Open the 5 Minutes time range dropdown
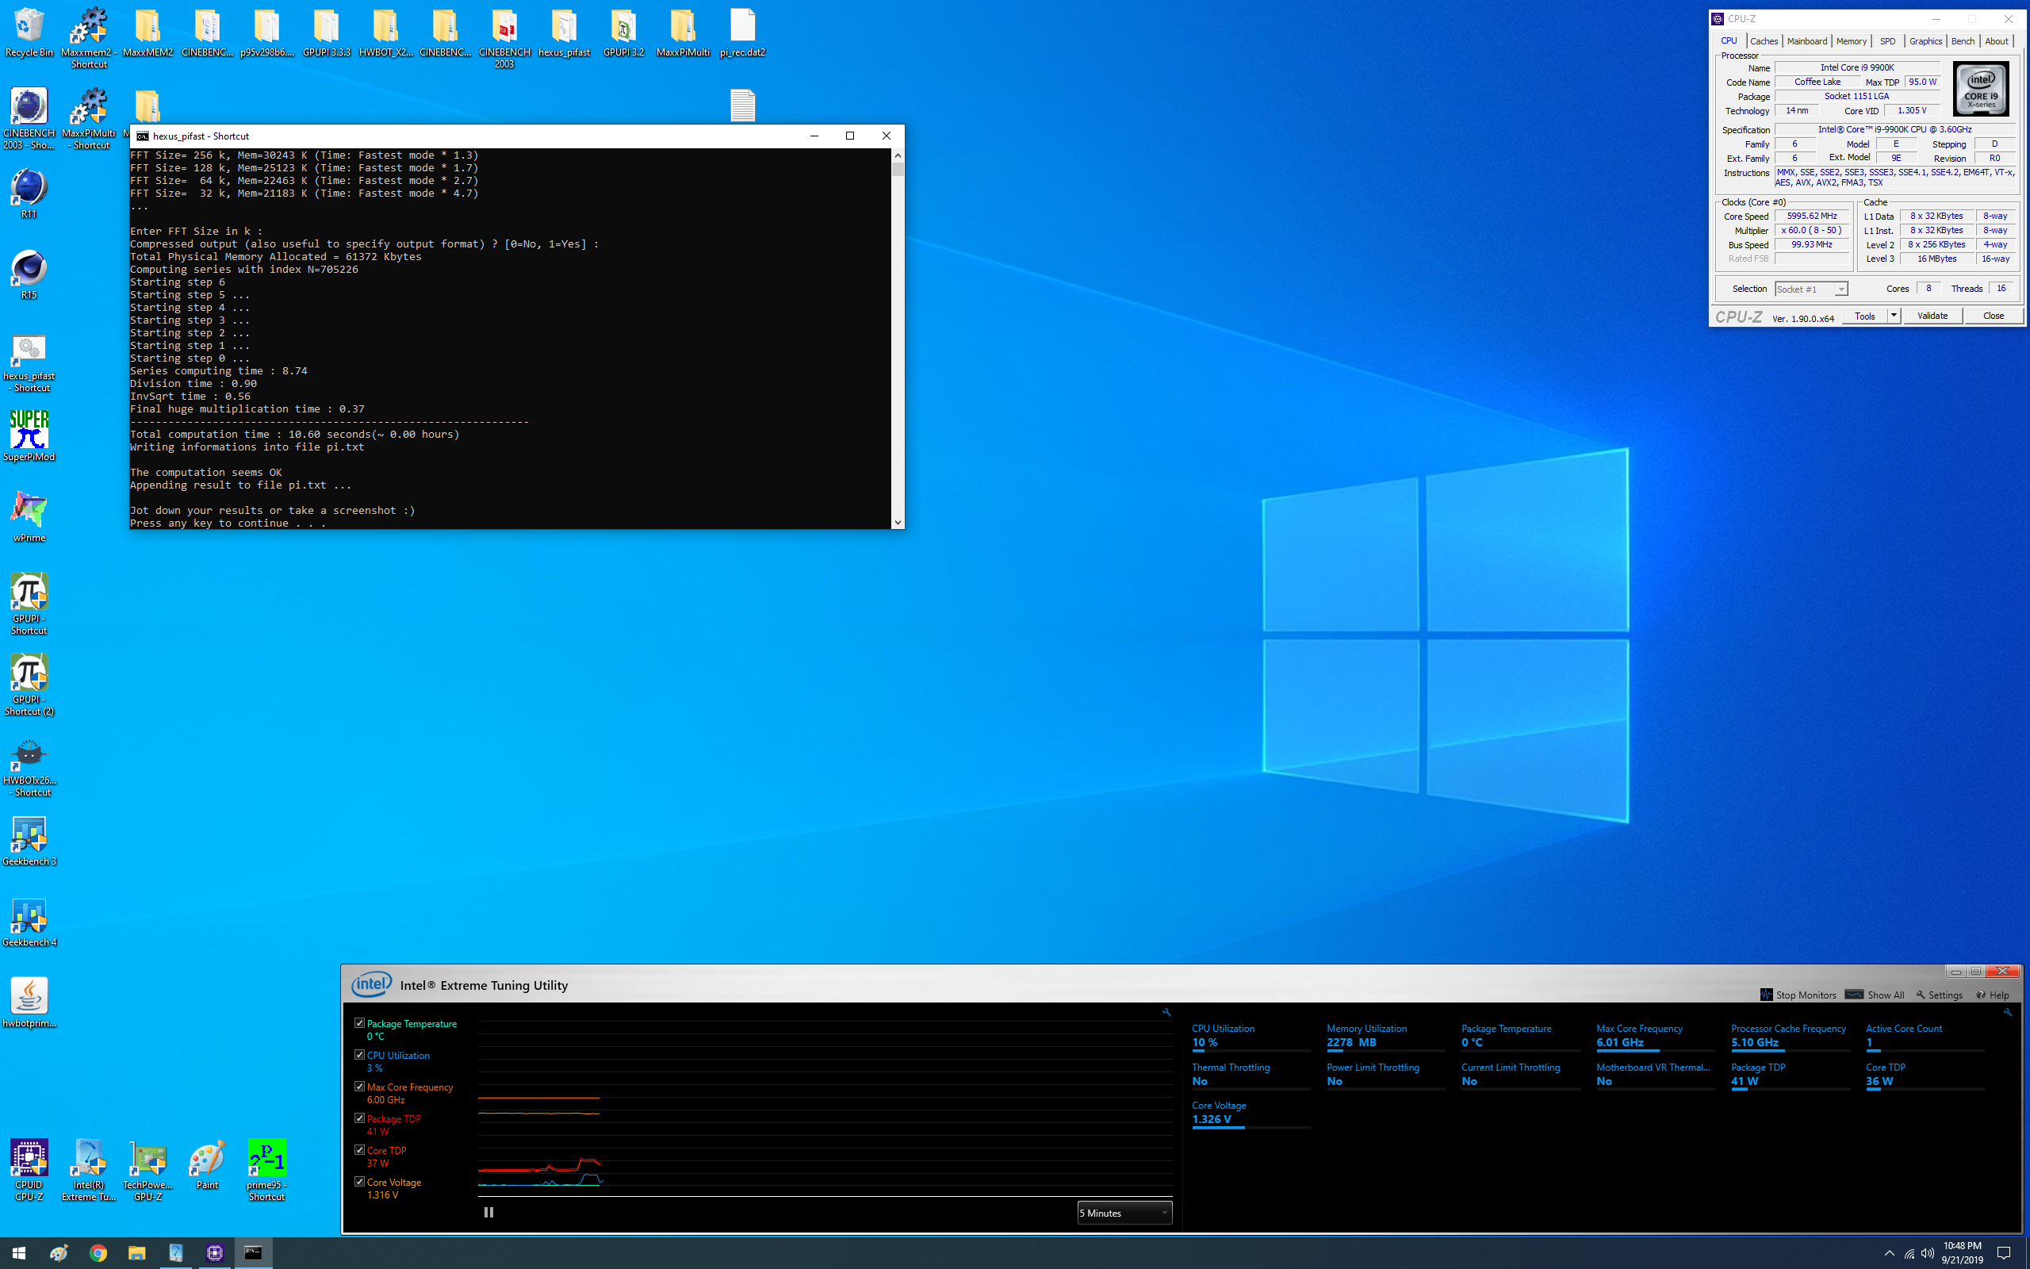Viewport: 2030px width, 1269px height. tap(1124, 1213)
